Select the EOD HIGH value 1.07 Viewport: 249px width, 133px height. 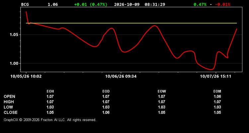click(106, 102)
